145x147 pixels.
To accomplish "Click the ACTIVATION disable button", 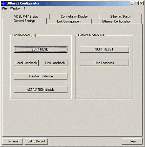I will click(41, 90).
